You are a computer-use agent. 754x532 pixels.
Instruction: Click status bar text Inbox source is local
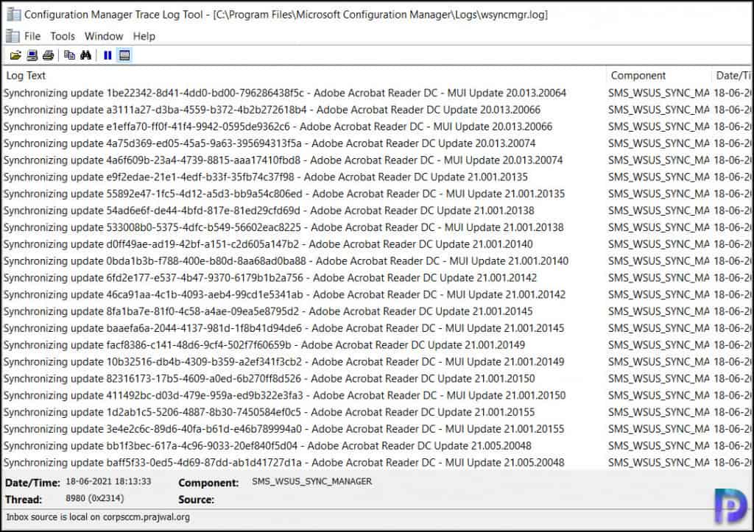[x=98, y=517]
